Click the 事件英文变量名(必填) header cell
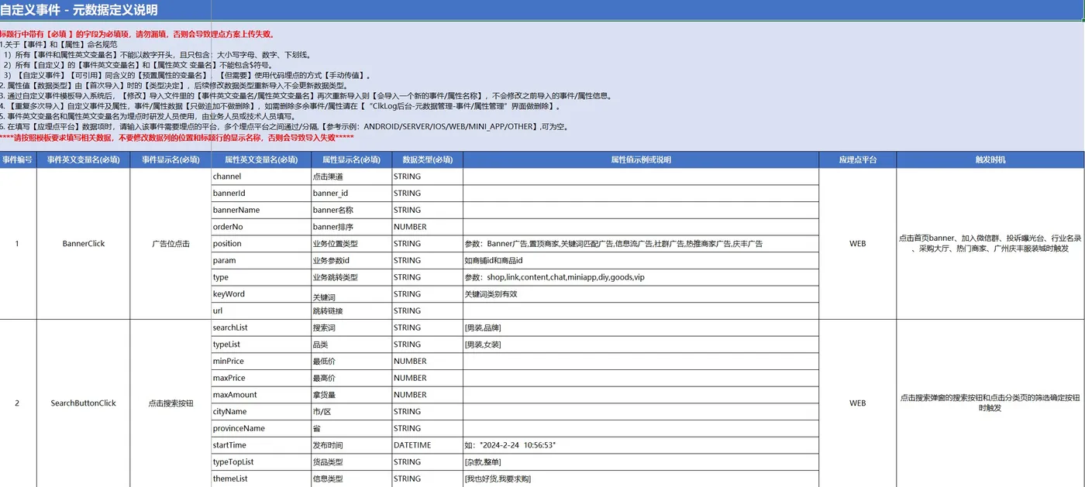1085x487 pixels. (x=83, y=159)
